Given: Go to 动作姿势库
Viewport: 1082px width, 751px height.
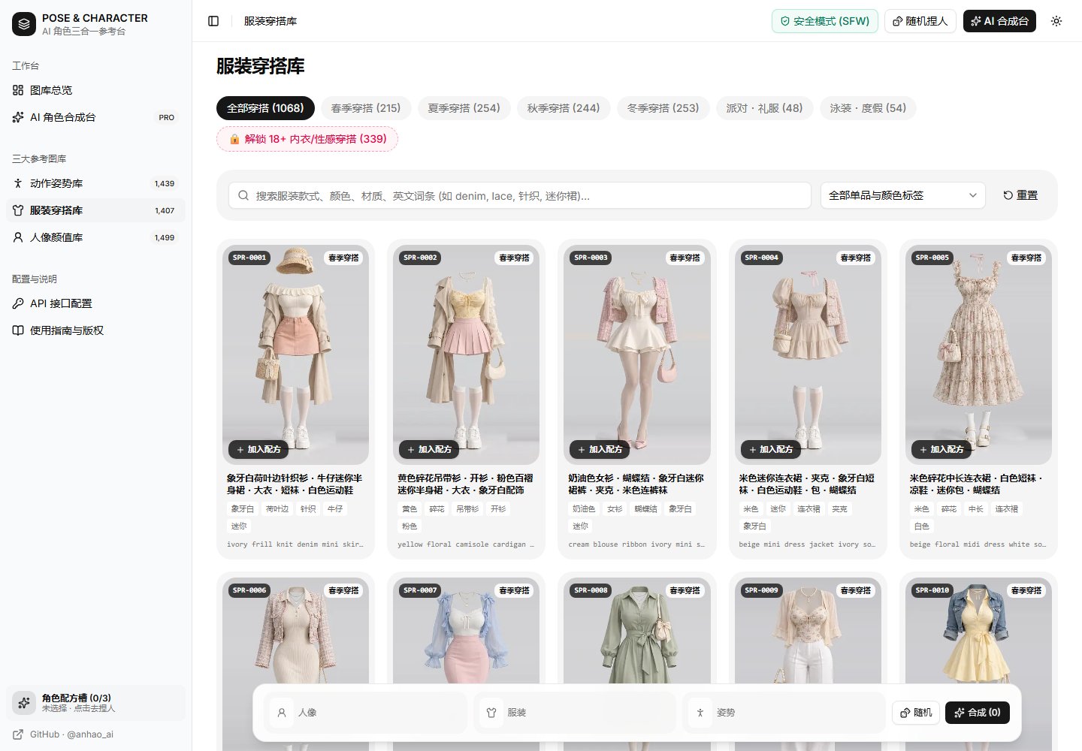Looking at the screenshot, I should [x=95, y=183].
